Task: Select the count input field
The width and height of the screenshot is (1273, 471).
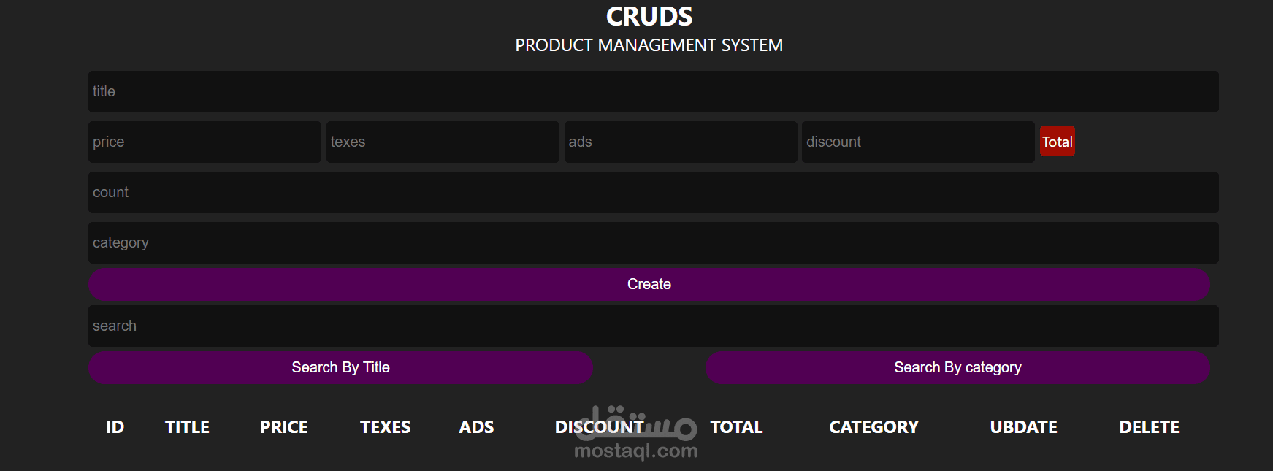Action: (653, 192)
